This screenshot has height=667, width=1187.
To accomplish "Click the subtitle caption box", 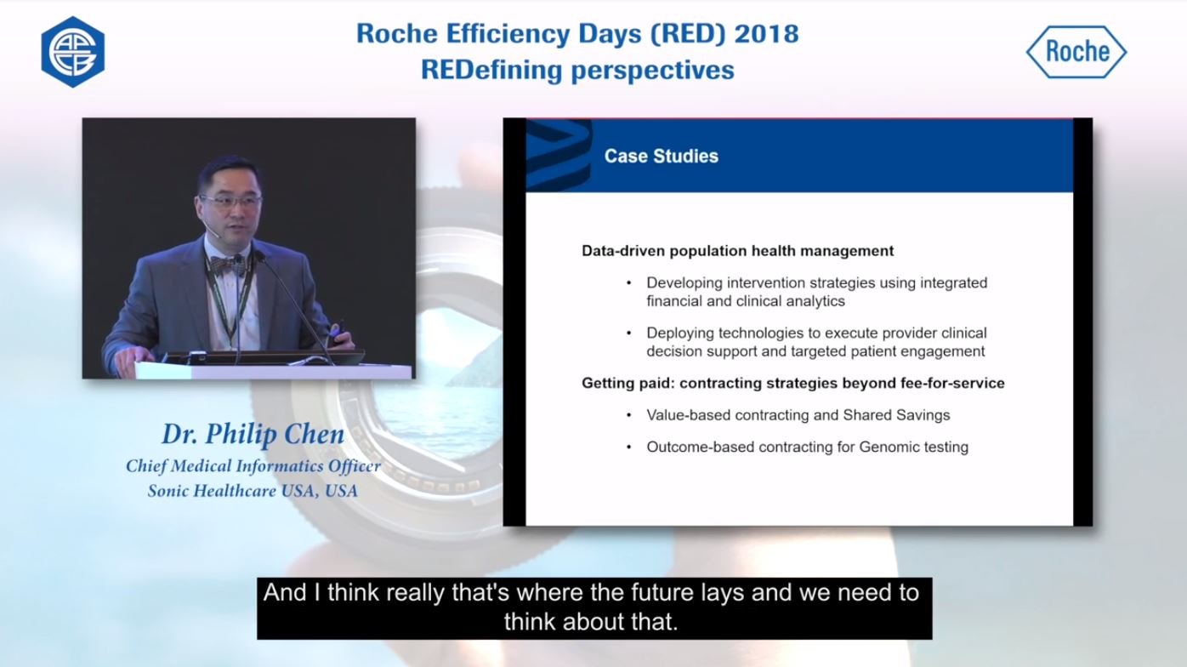I will [x=594, y=607].
